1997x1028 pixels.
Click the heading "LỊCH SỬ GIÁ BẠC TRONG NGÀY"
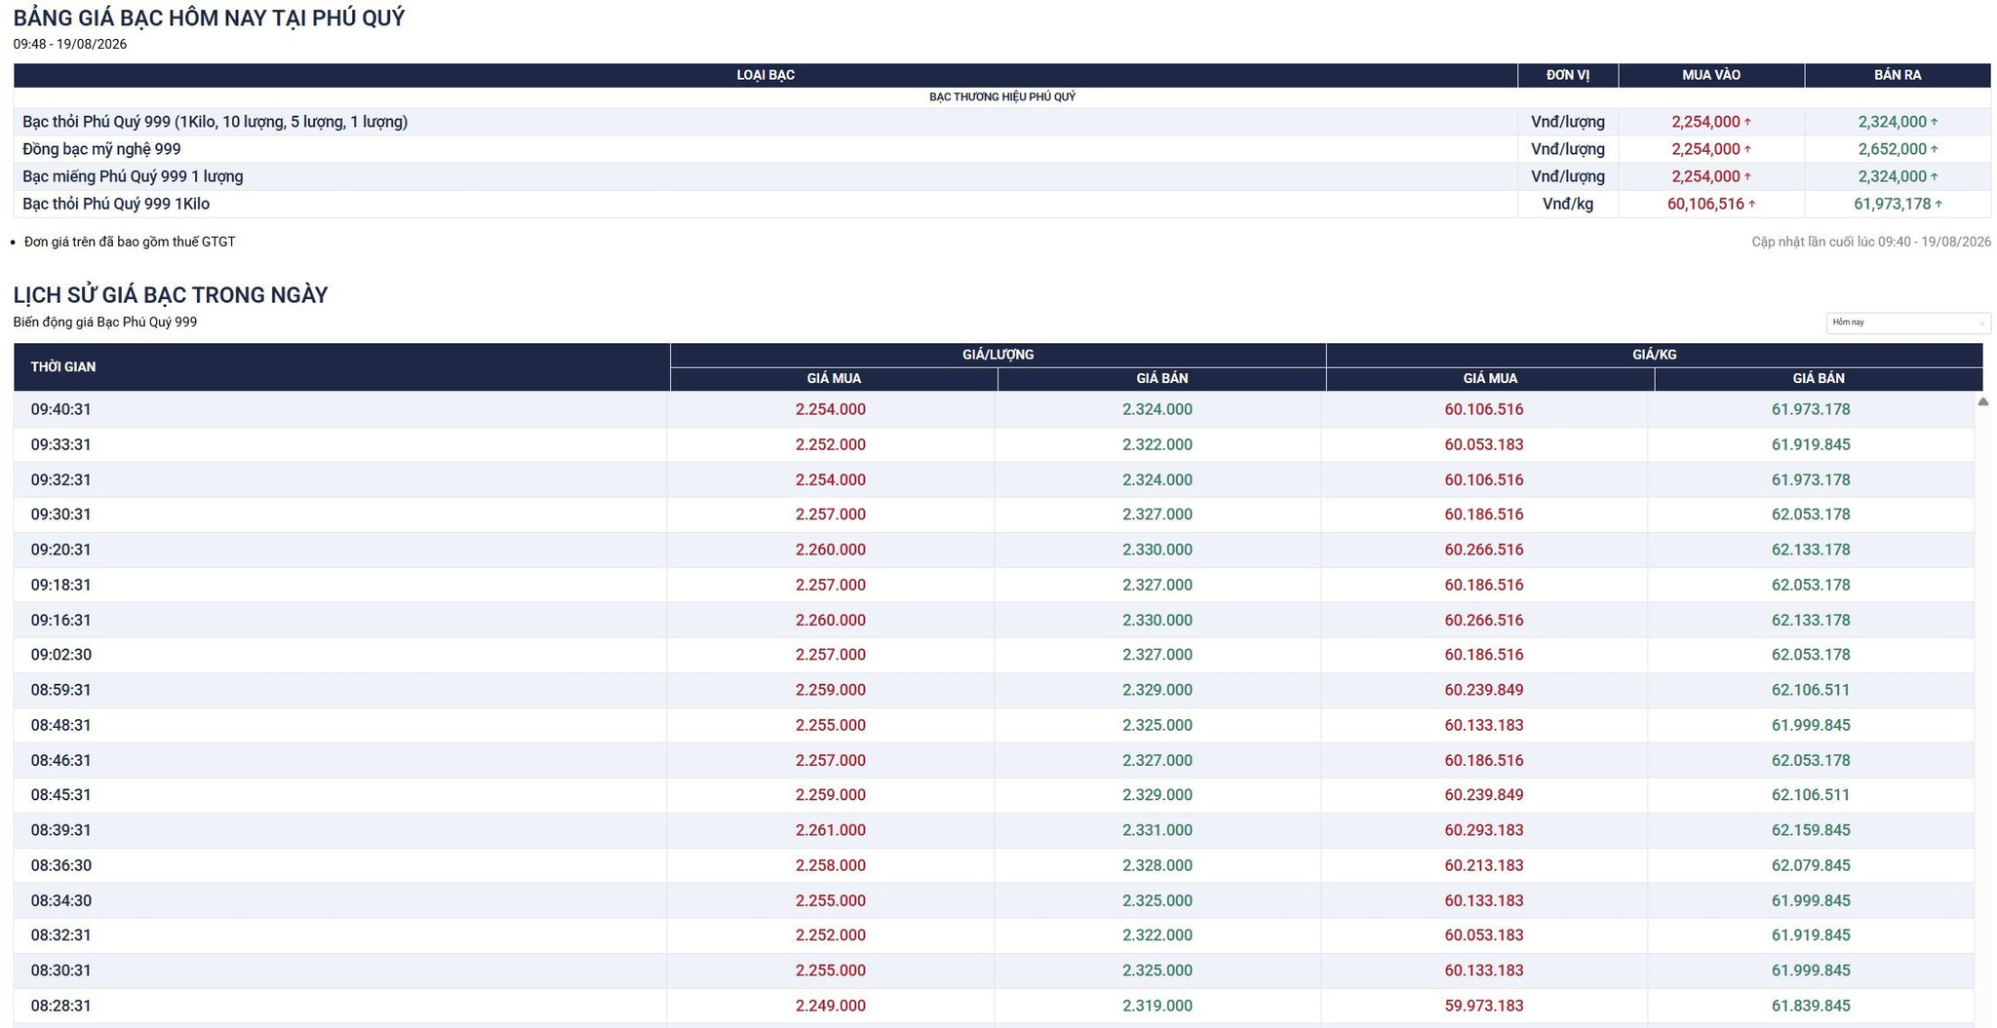pos(171,295)
